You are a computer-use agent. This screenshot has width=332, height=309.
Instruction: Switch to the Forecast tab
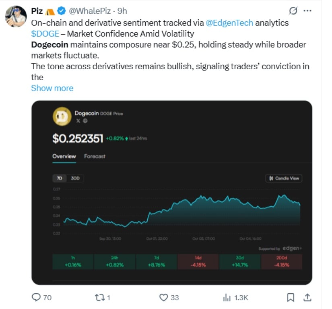click(95, 156)
